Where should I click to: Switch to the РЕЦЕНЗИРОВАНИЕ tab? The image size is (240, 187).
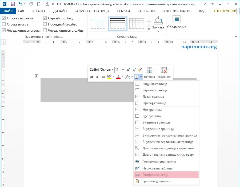pyautogui.click(x=177, y=11)
